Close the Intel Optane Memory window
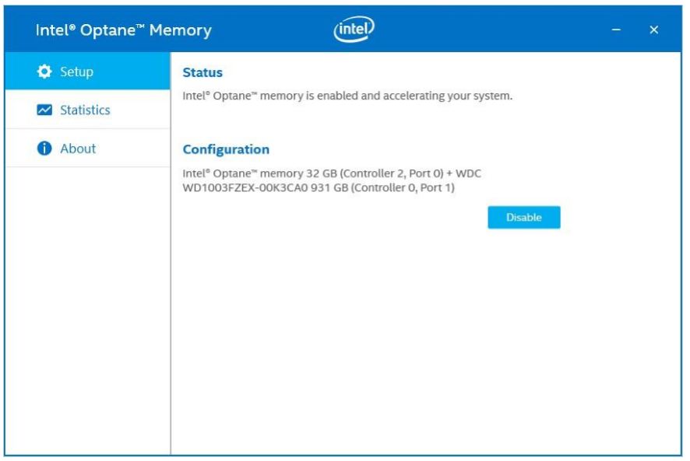Image resolution: width=690 pixels, height=461 pixels. tap(653, 30)
